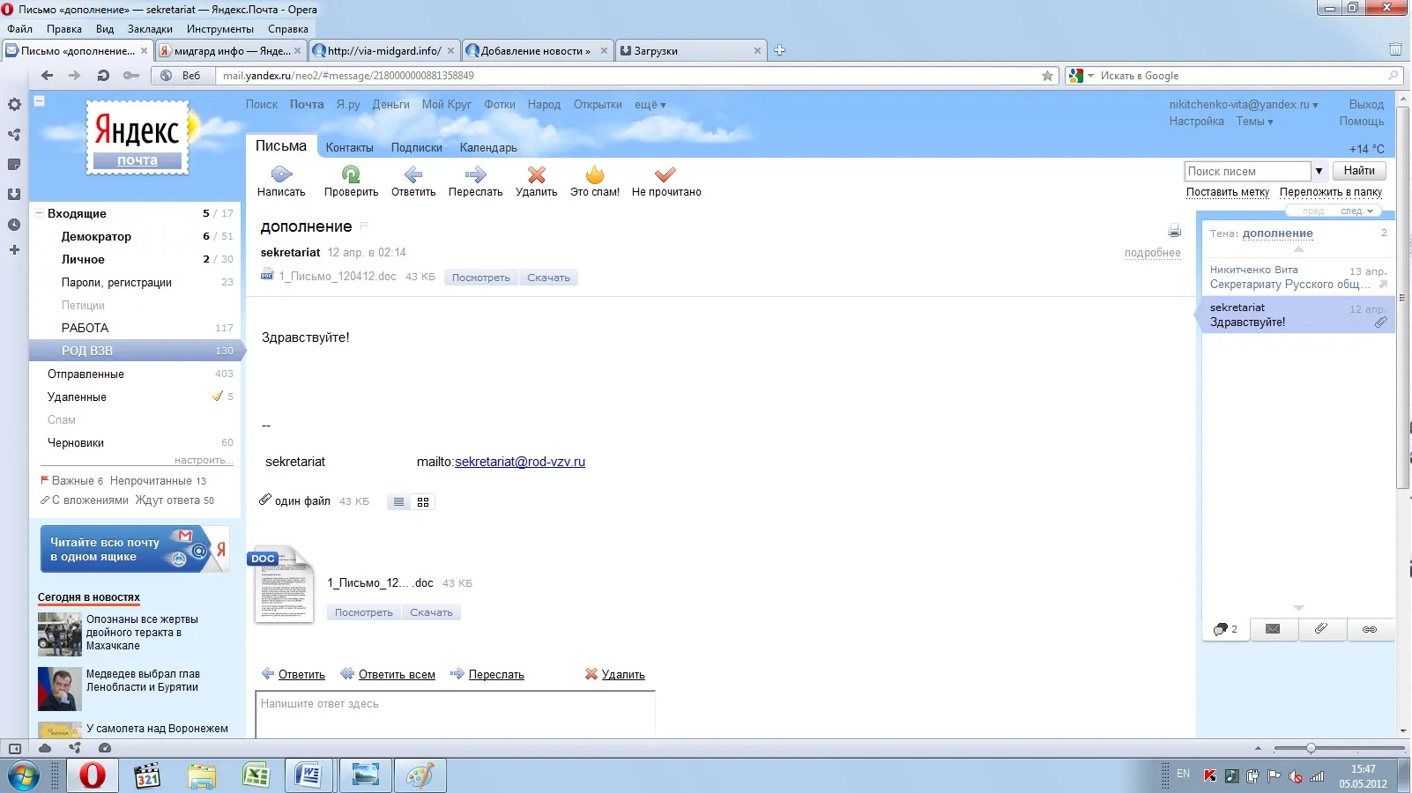The image size is (1412, 793).
Task: Click the Написать compose mail icon
Action: pyautogui.click(x=281, y=174)
